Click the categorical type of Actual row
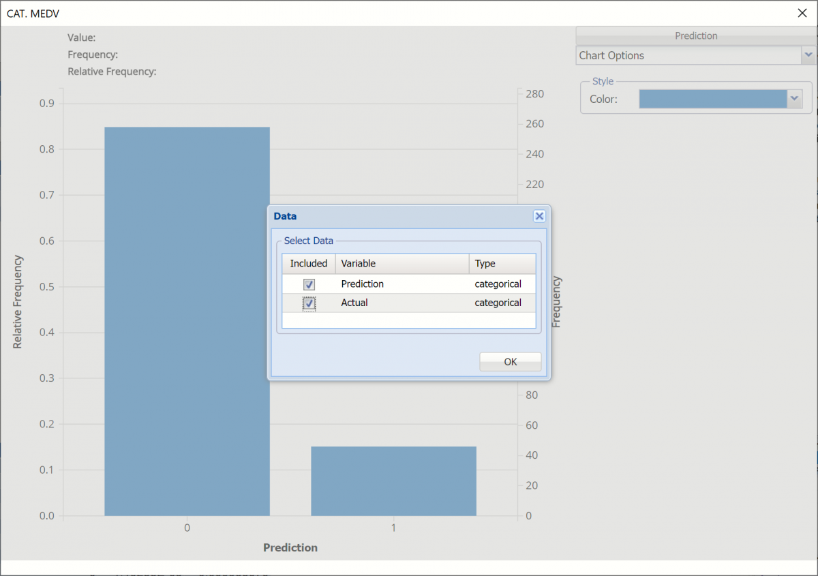This screenshot has height=576, width=818. tap(498, 303)
